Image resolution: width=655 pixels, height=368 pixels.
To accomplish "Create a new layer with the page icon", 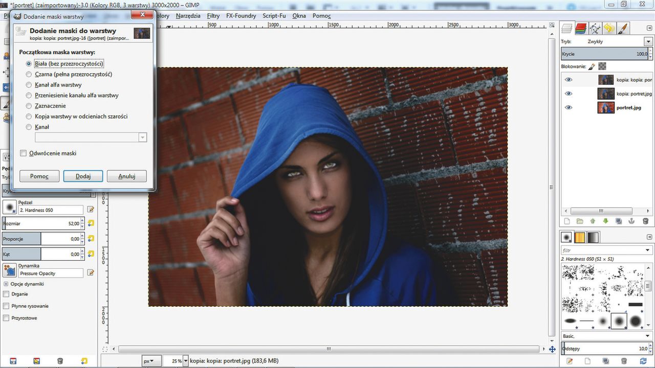I will 566,221.
